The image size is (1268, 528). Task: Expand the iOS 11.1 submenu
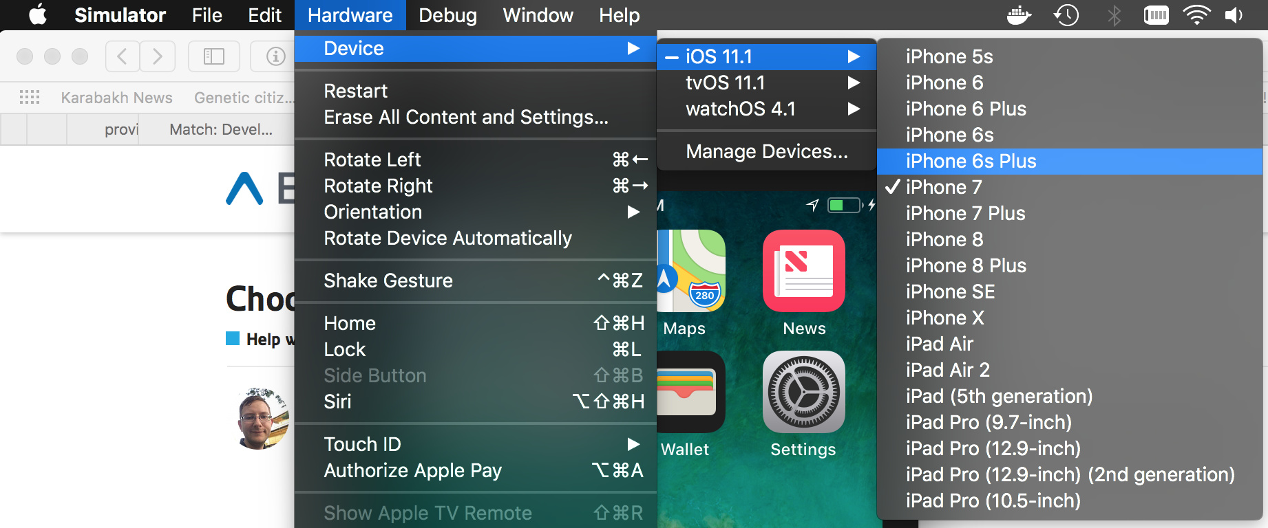point(767,56)
